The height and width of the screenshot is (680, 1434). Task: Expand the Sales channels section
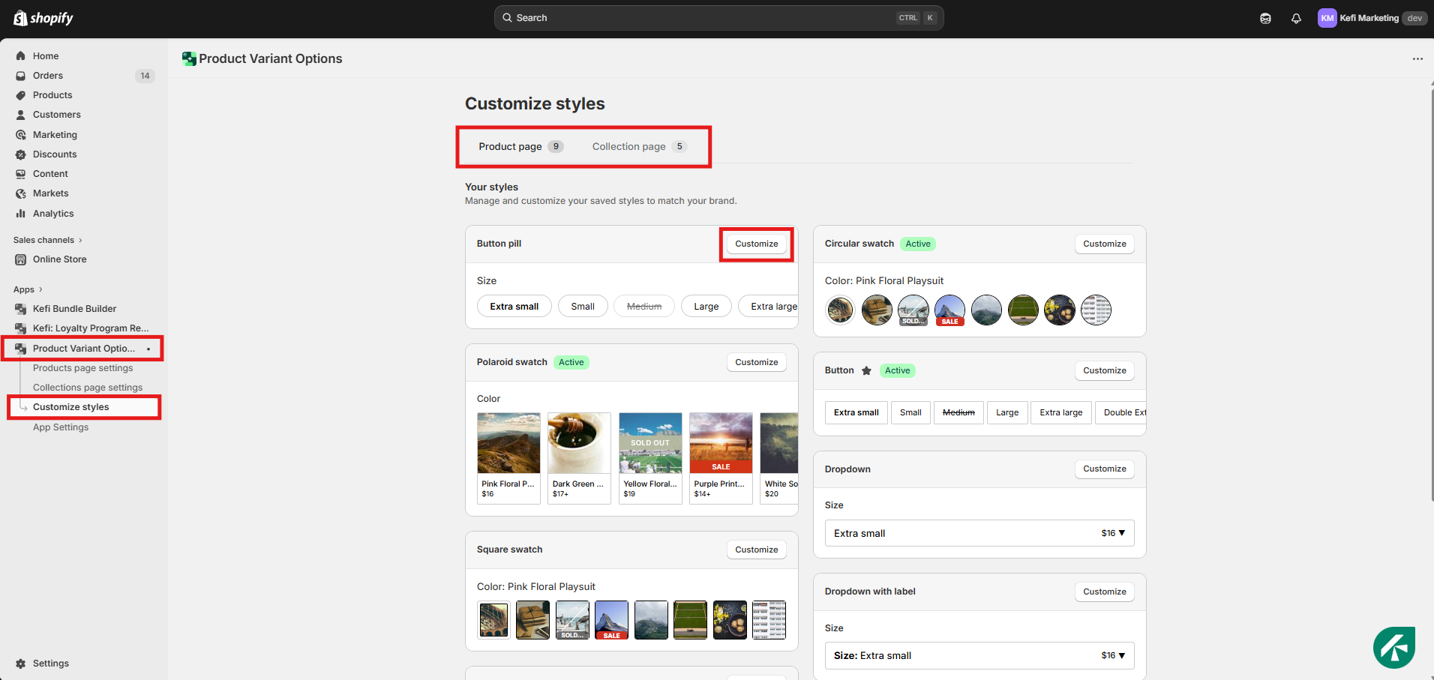point(47,240)
